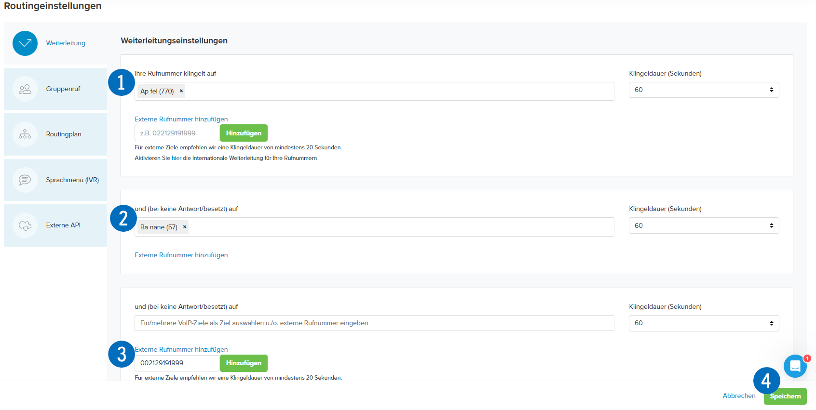The width and height of the screenshot is (816, 410).
Task: Expand second Klingeldauer (Sekunden) dropdown
Action: point(704,225)
